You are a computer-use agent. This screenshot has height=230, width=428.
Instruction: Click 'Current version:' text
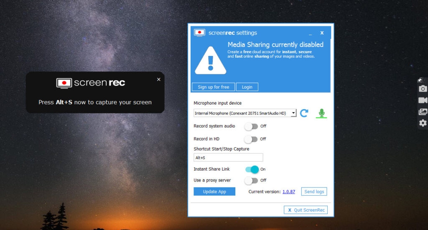pos(265,192)
